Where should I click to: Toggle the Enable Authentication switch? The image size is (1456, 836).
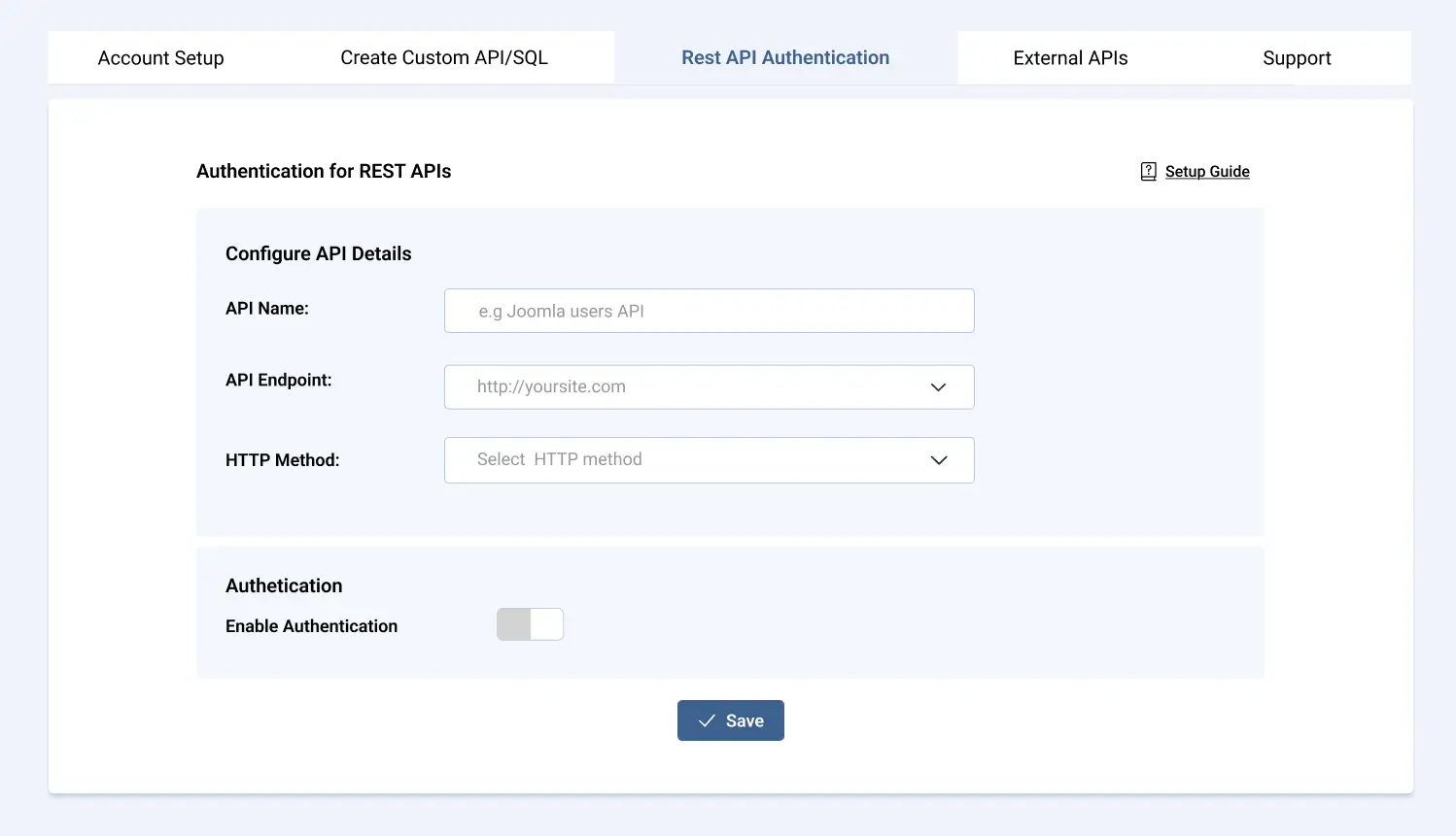pyautogui.click(x=530, y=624)
